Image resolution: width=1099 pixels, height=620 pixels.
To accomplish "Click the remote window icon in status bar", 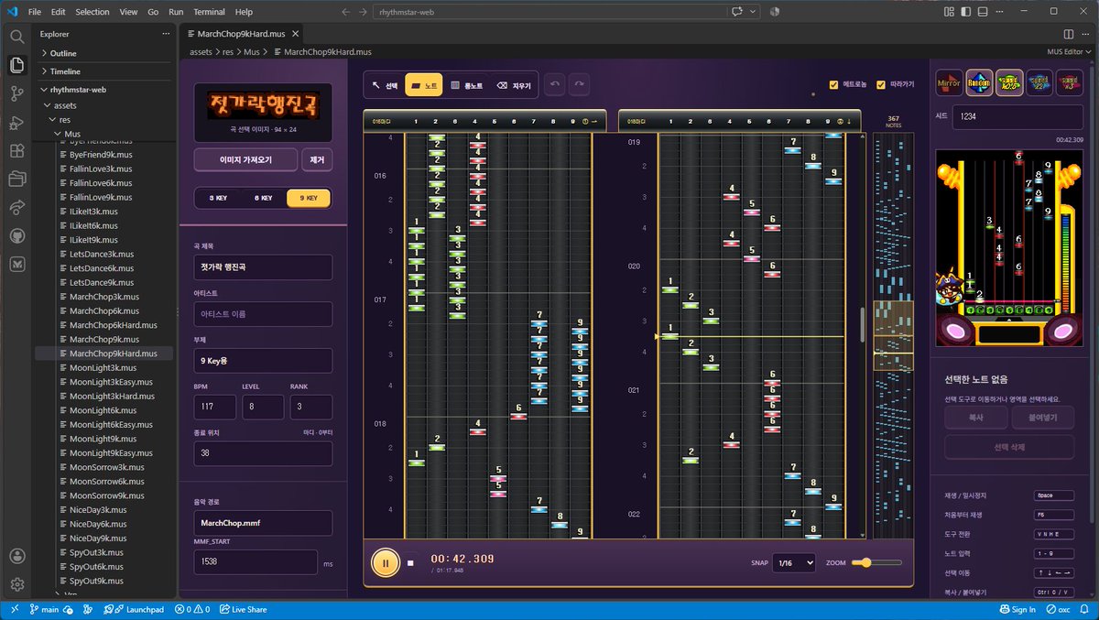I will coord(14,609).
